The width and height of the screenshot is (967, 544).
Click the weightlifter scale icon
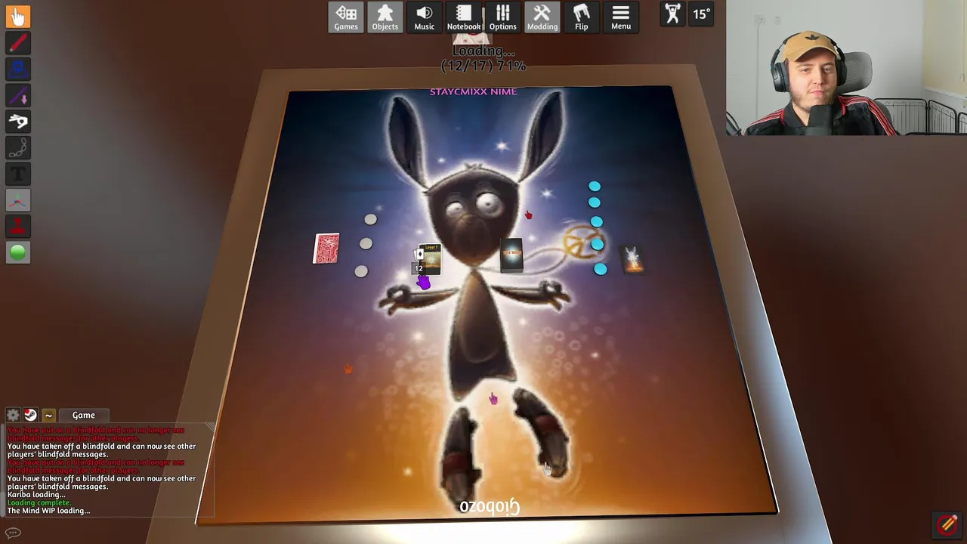tap(672, 14)
